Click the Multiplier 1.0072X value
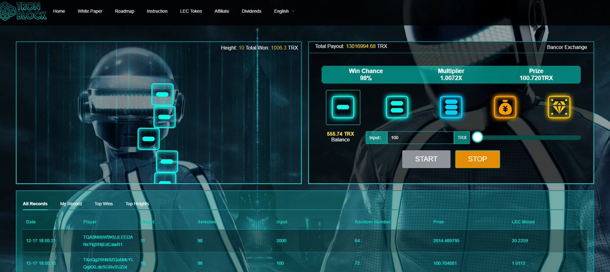Viewport: 610px width, 272px height. pos(451,78)
